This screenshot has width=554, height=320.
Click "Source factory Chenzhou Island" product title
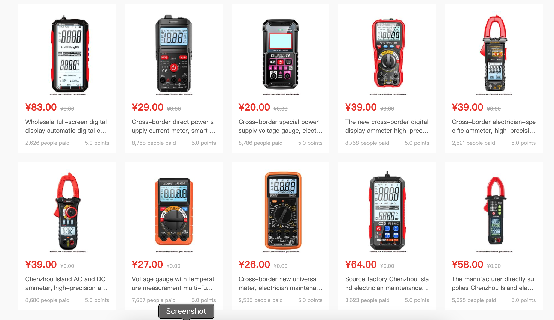point(387,283)
